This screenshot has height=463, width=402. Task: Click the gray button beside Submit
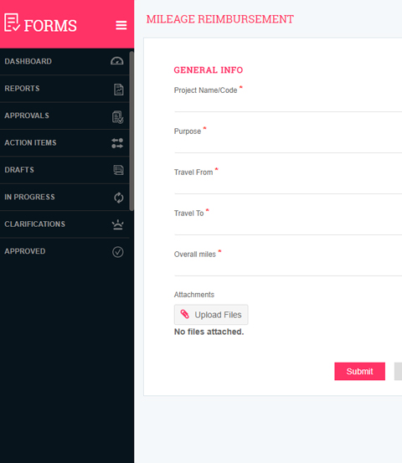398,371
